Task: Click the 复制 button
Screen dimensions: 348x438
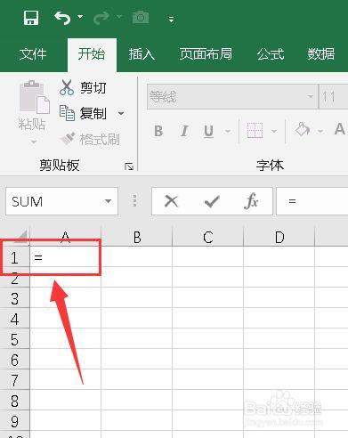Action: 83,113
